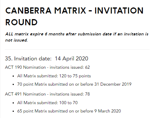157x118 pixels.
Task: Click the bullet before '65 point Matrix' item
Action: (x=13, y=111)
